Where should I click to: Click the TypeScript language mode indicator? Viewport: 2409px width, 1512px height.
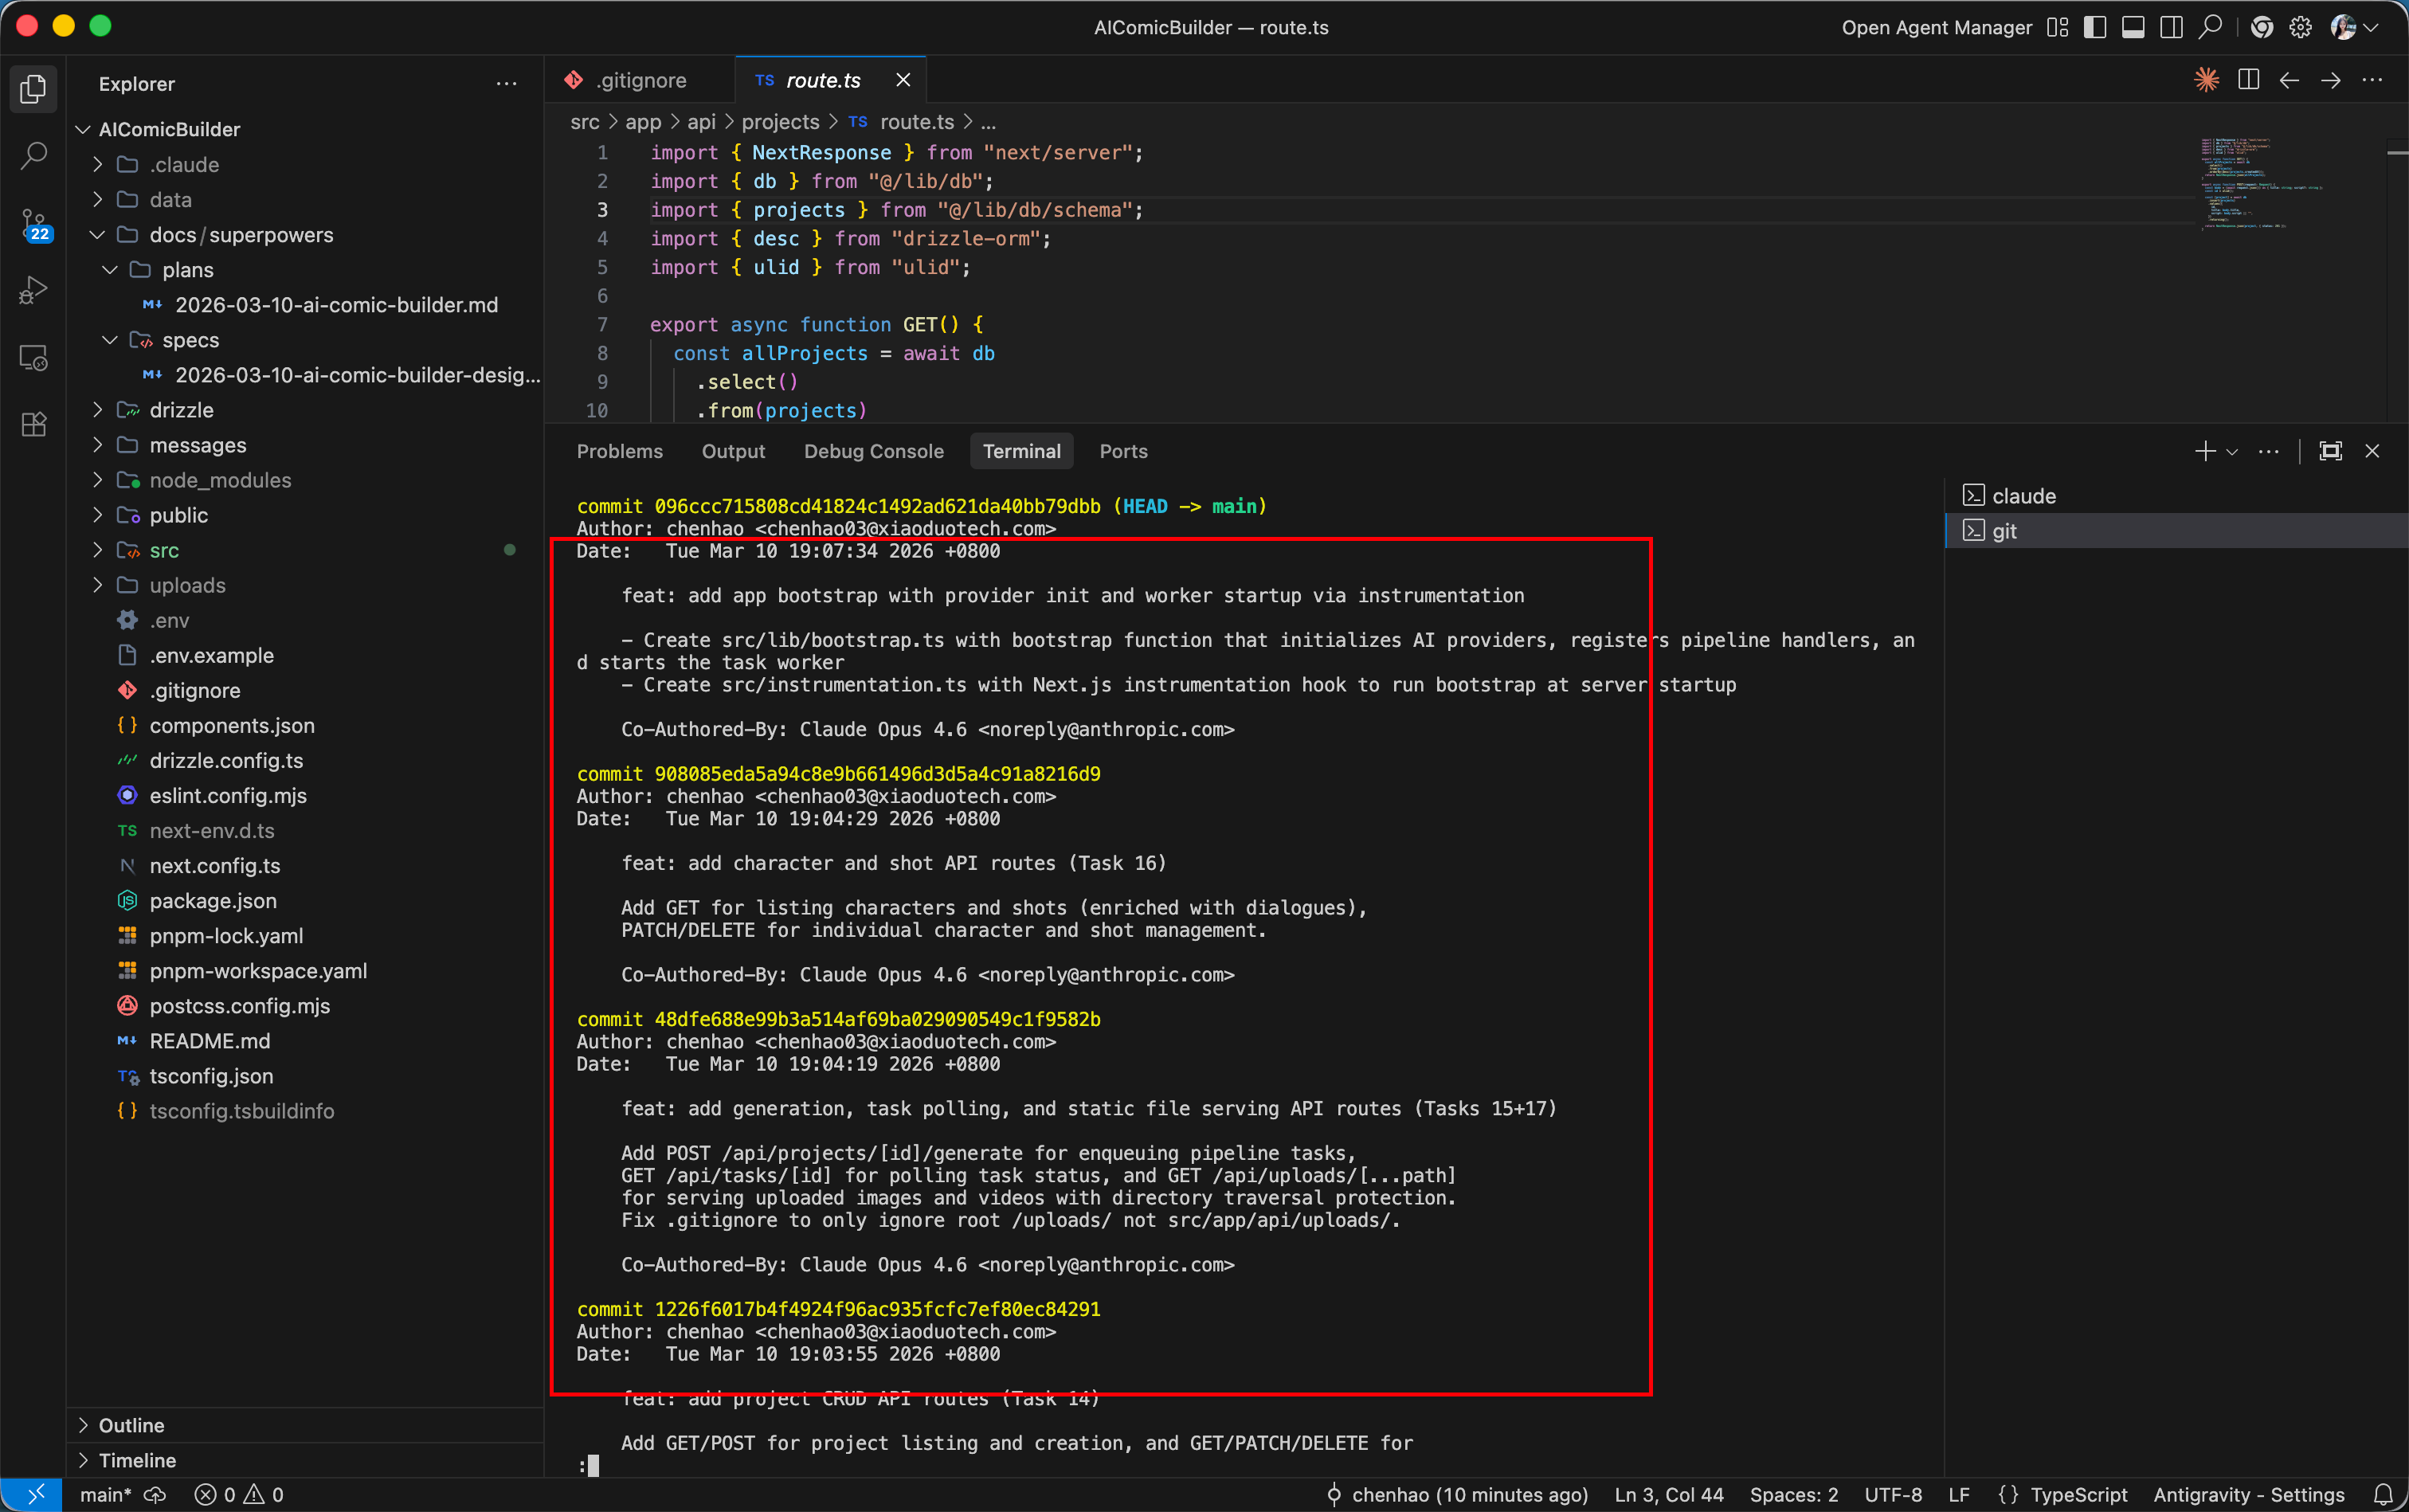[x=2078, y=1494]
